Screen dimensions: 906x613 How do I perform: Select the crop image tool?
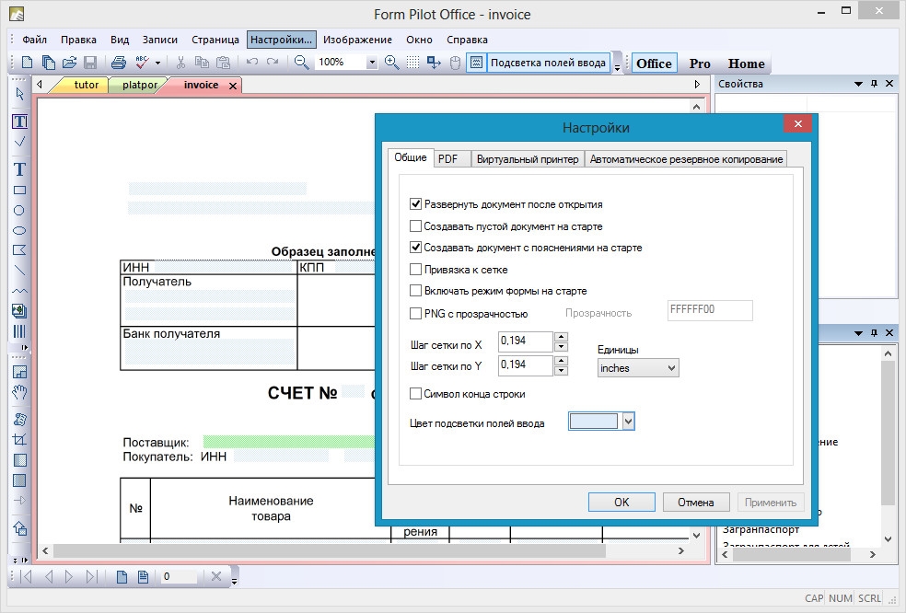click(x=19, y=440)
